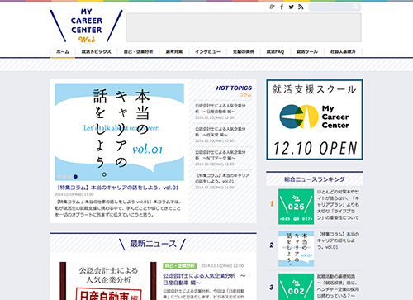Open the ホーム navigation tab
Viewport: 413px width, 300px height.
63,51
